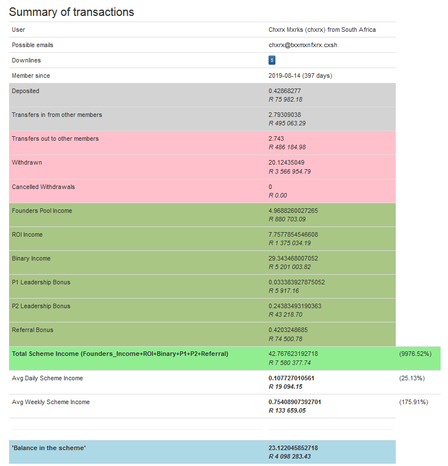
Task: Click the user name Chxrx Mxrks value
Action: point(322,30)
